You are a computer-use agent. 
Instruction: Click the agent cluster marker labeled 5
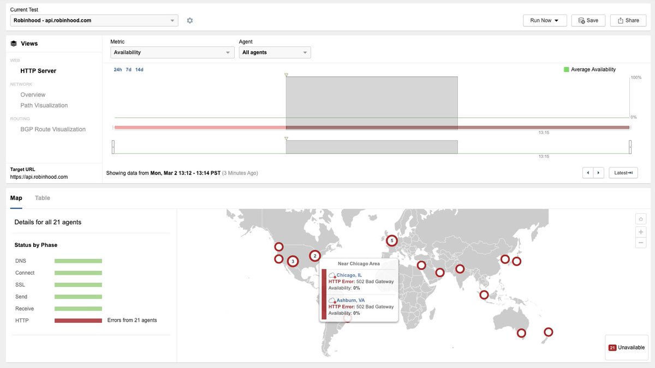[391, 240]
